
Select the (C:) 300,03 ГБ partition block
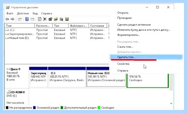click(67, 77)
